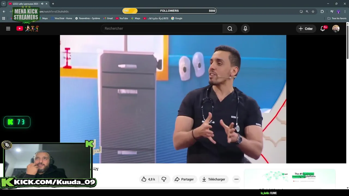Image resolution: width=349 pixels, height=196 pixels.
Task: Click the browser address bar URL
Action: (55, 11)
